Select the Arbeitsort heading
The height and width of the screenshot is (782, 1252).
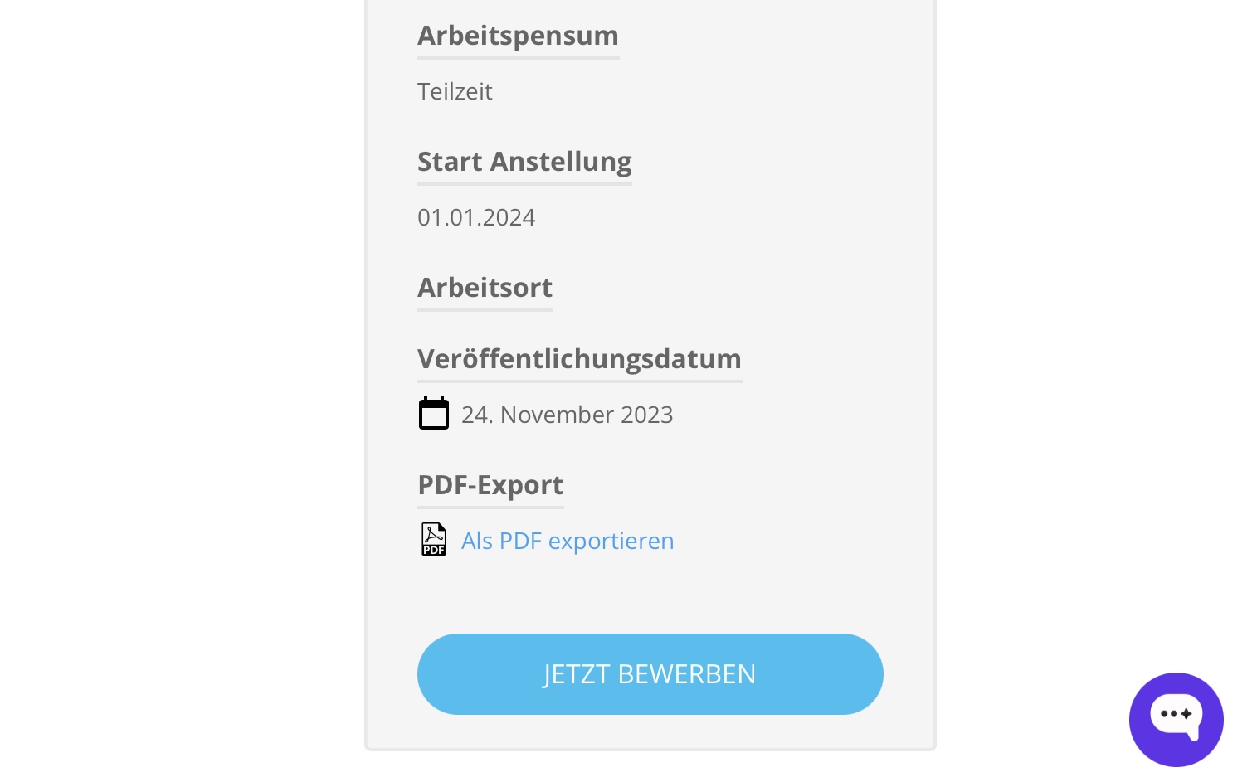click(485, 288)
